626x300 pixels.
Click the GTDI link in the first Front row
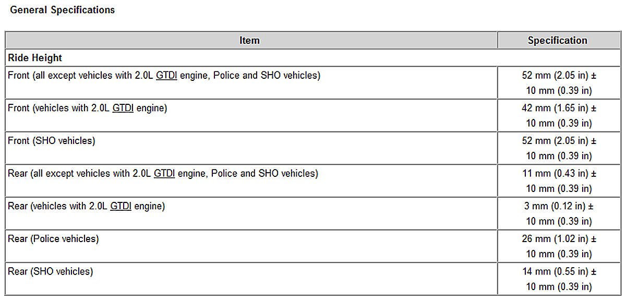(x=167, y=76)
